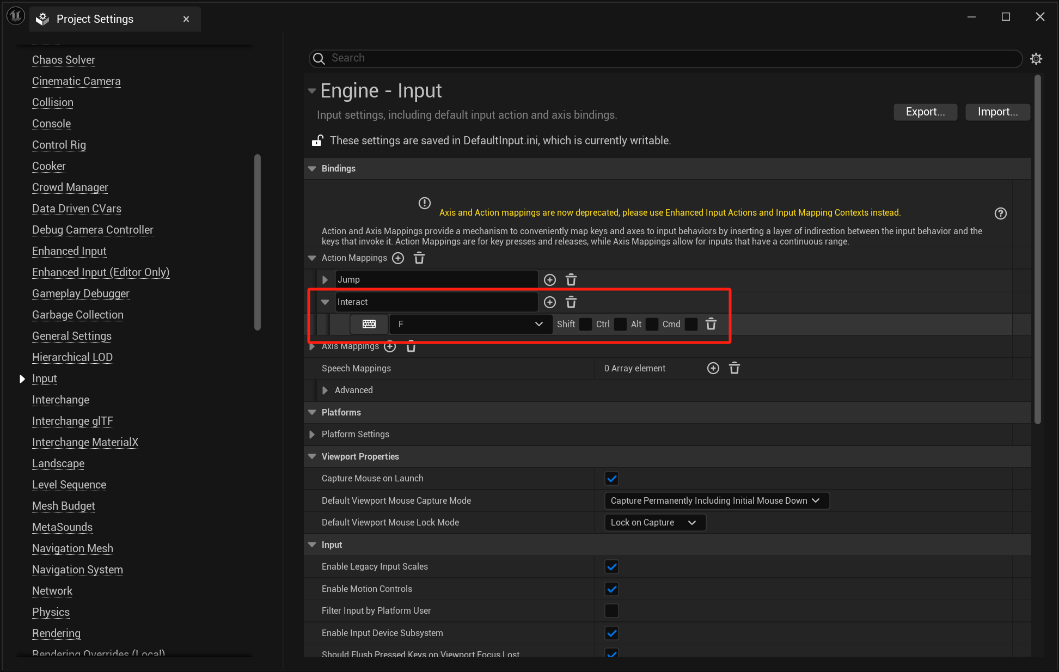Uncheck Enable Motion Controls

point(612,589)
